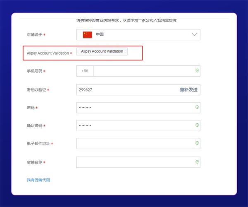Screen dimensions: 248x207
Task: Click the 重新发送 resend link
Action: pyautogui.click(x=188, y=89)
